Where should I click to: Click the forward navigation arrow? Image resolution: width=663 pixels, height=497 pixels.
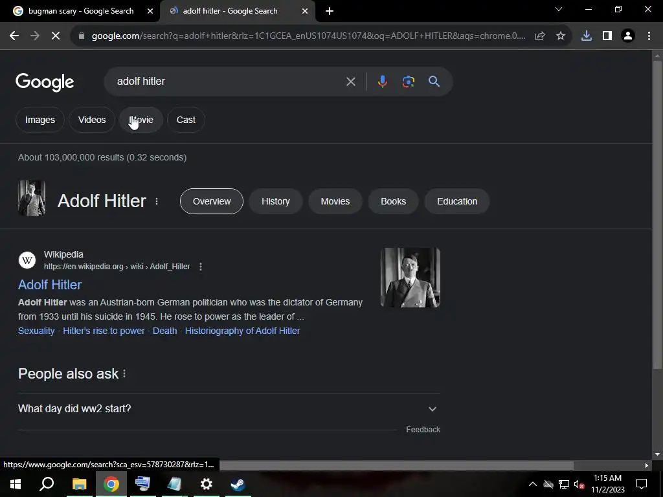(x=35, y=36)
